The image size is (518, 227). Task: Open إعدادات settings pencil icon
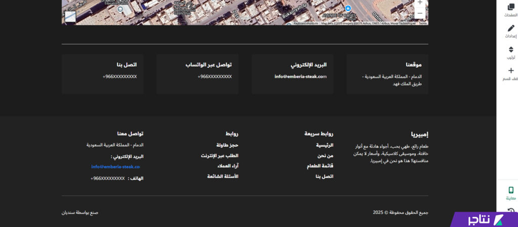click(511, 28)
